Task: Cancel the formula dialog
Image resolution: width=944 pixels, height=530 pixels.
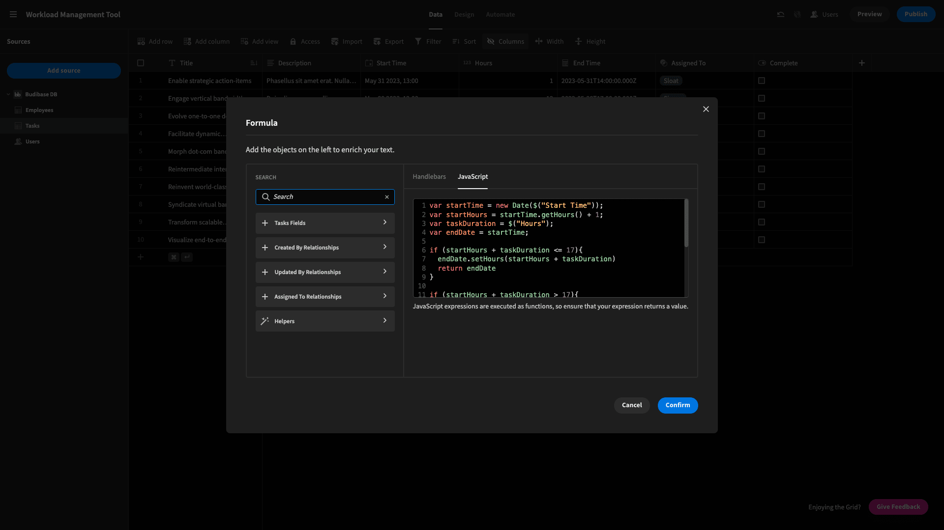Action: click(632, 405)
